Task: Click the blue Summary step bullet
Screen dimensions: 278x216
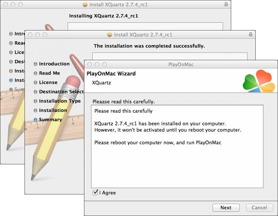Action: 36,120
